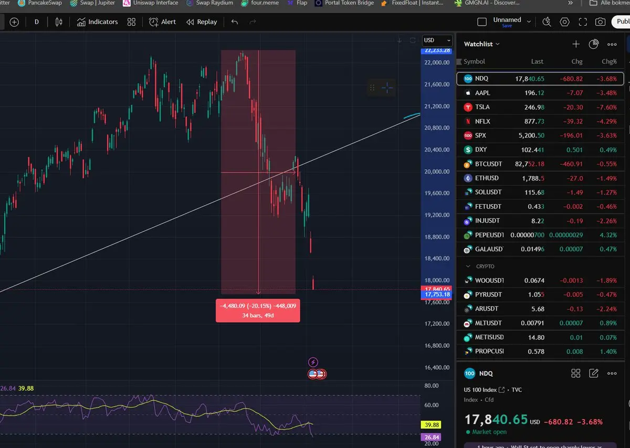This screenshot has height=448, width=630.
Task: Open the NDQ notes edit icon
Action: click(594, 374)
